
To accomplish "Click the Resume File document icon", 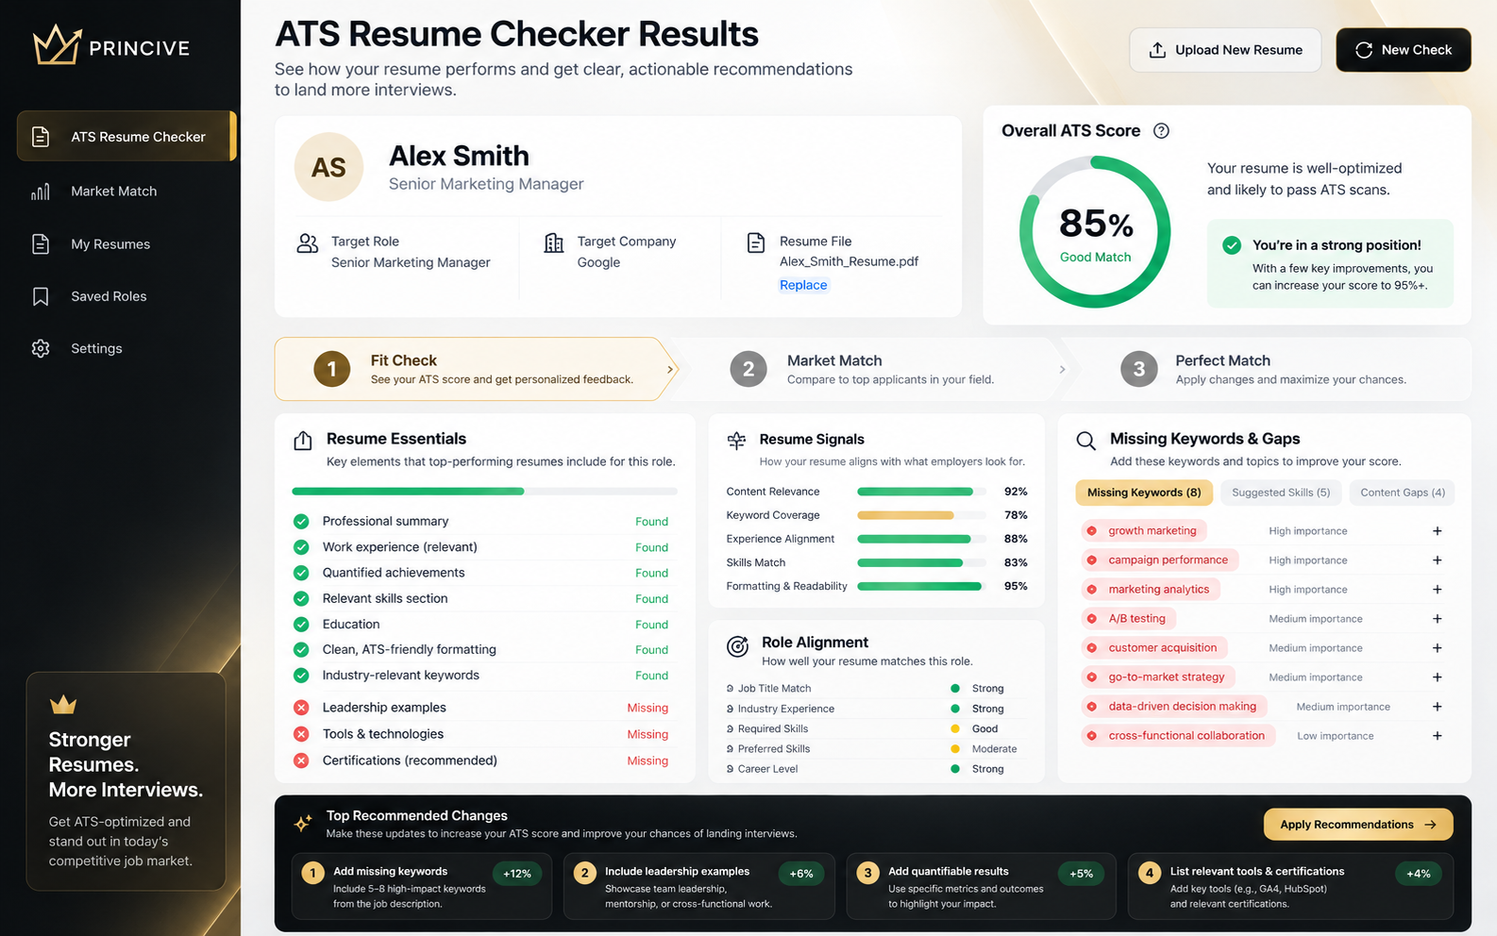I will [756, 243].
